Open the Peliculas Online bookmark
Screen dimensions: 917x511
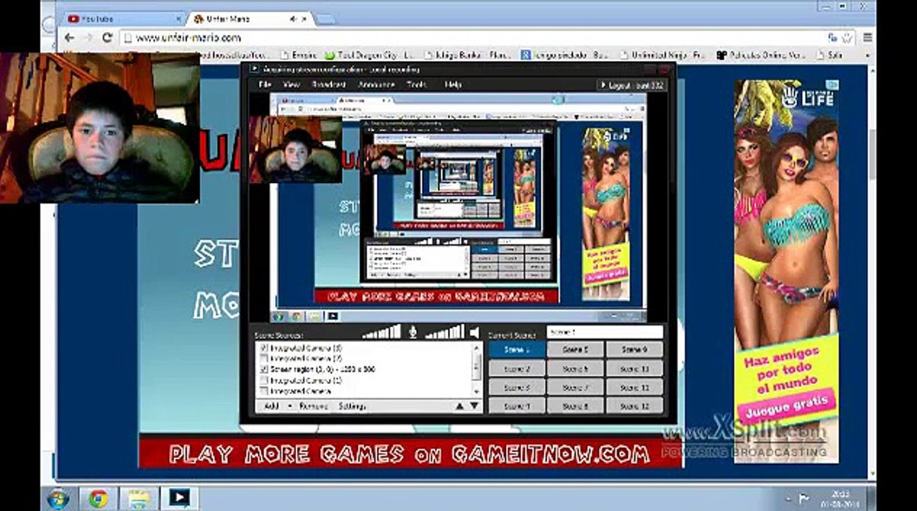tap(760, 55)
